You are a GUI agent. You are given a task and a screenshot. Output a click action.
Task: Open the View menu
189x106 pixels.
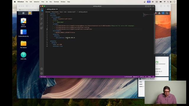(x=43, y=2)
